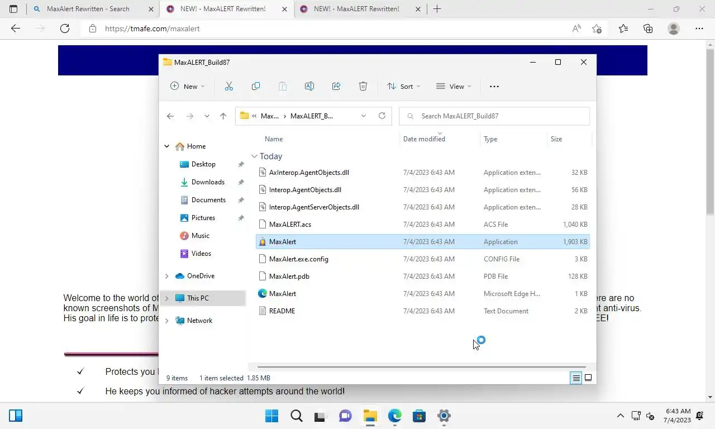The height and width of the screenshot is (429, 715).
Task: Click the Delete trash icon in Explorer toolbar
Action: tap(363, 86)
